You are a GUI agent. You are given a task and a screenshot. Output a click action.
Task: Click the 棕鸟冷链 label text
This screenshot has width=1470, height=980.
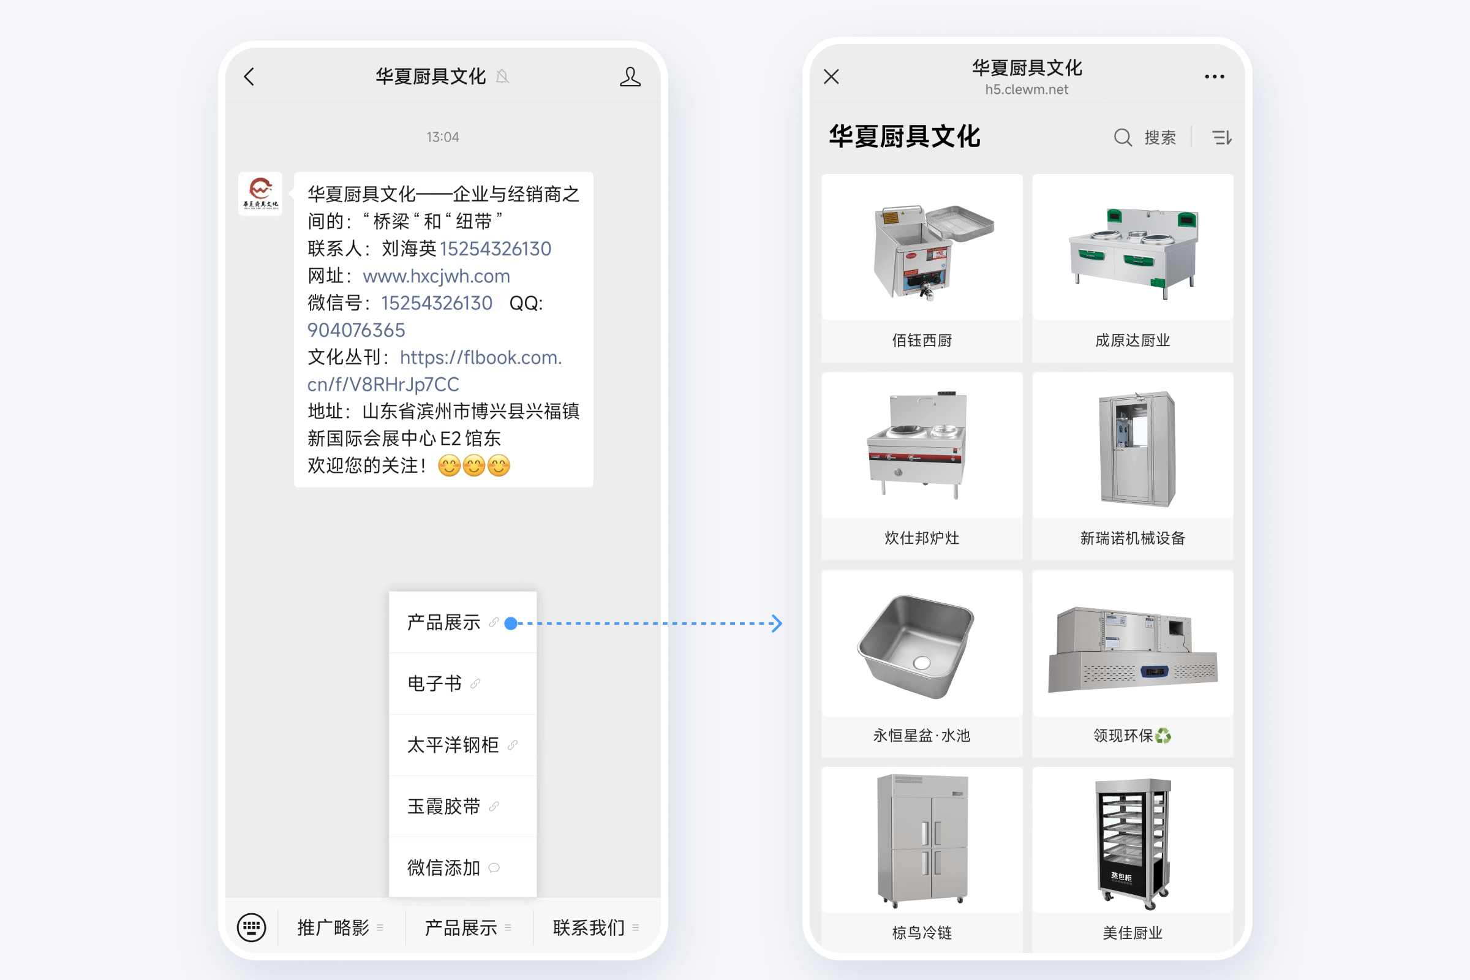click(x=922, y=933)
